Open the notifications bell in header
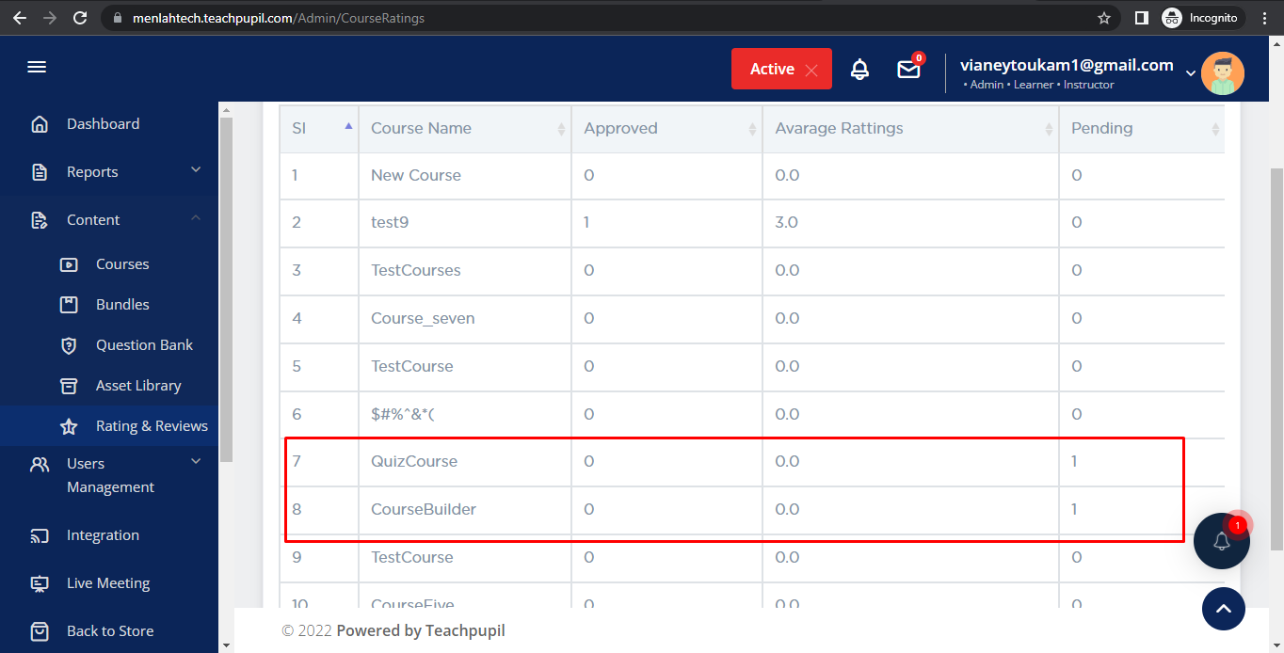This screenshot has width=1284, height=653. click(x=859, y=70)
